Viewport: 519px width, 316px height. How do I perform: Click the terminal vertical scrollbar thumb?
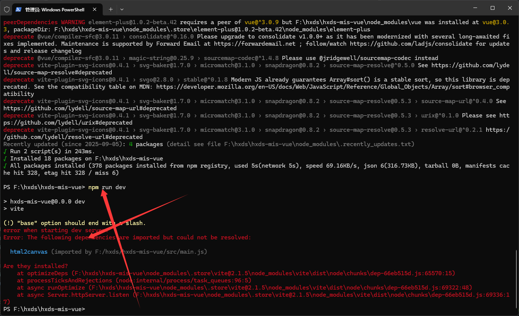[x=516, y=279]
